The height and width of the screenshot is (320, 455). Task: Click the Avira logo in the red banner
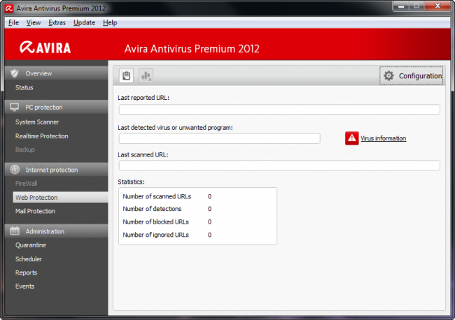[45, 48]
